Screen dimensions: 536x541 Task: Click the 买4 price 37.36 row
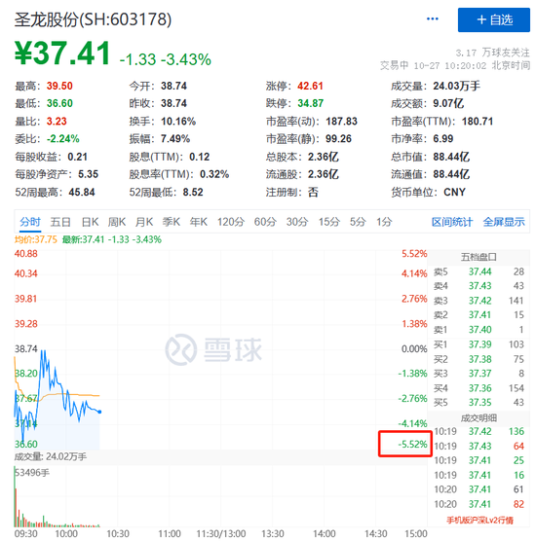tap(479, 388)
